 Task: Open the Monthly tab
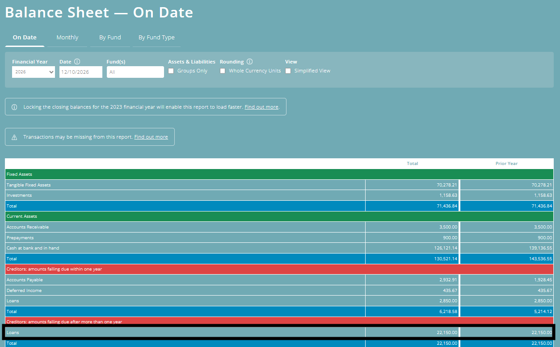coord(67,38)
